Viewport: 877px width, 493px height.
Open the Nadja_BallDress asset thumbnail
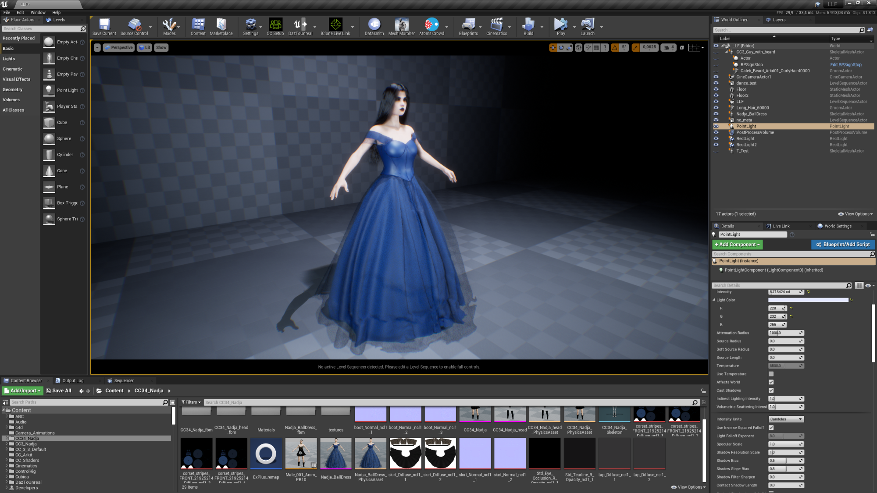coord(335,454)
